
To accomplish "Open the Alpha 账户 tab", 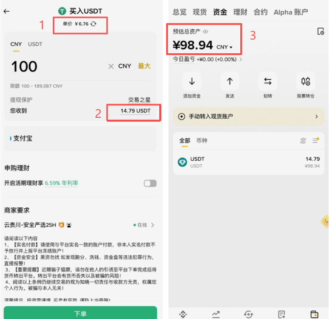I will [x=291, y=12].
